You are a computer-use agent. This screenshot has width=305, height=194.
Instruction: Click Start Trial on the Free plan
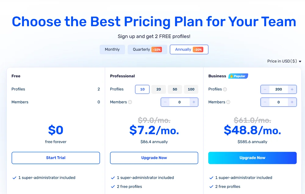56,158
